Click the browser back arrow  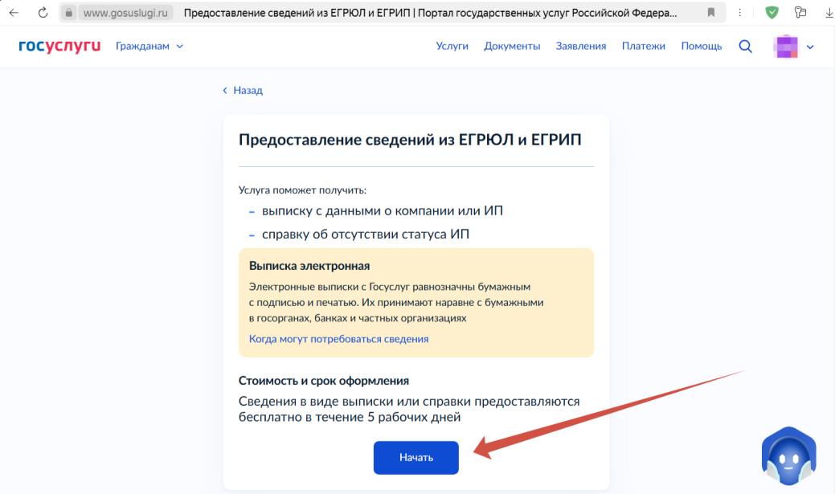click(14, 13)
